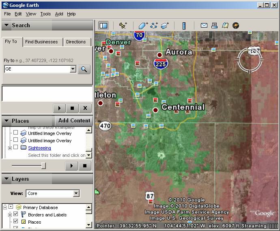
Task: Open the Help menu
Action: (x=71, y=14)
